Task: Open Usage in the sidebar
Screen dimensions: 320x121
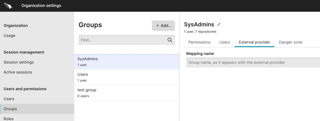Action: 9,36
